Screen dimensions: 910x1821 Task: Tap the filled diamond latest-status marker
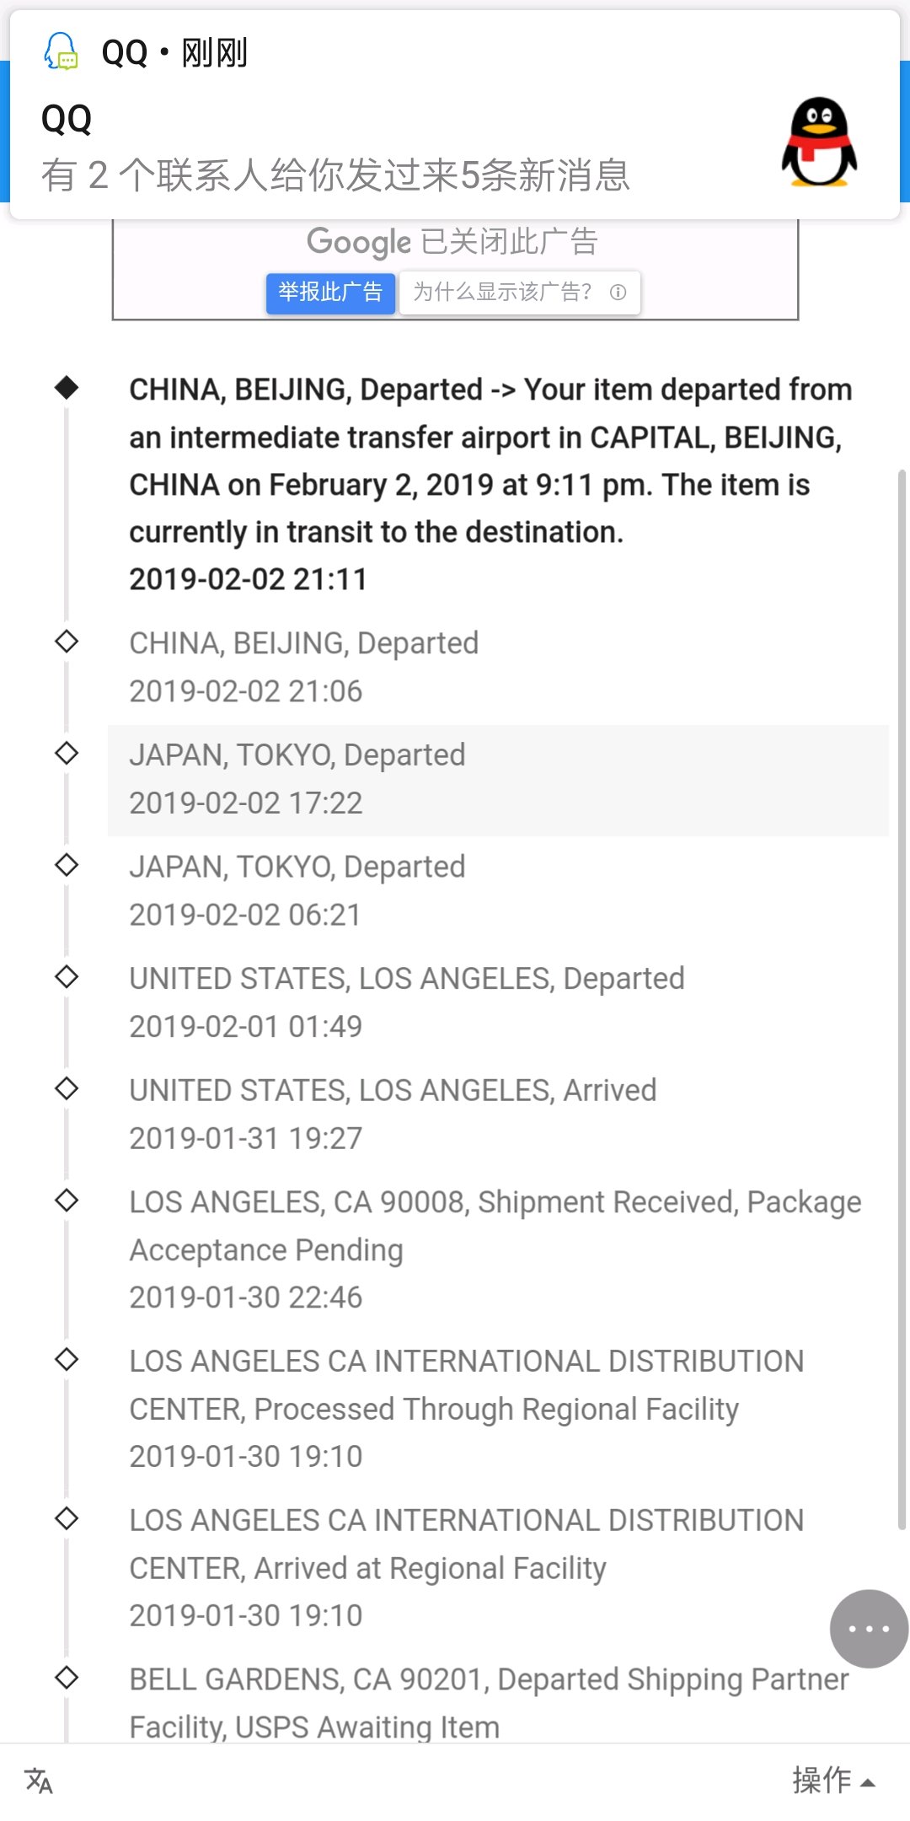tap(67, 388)
